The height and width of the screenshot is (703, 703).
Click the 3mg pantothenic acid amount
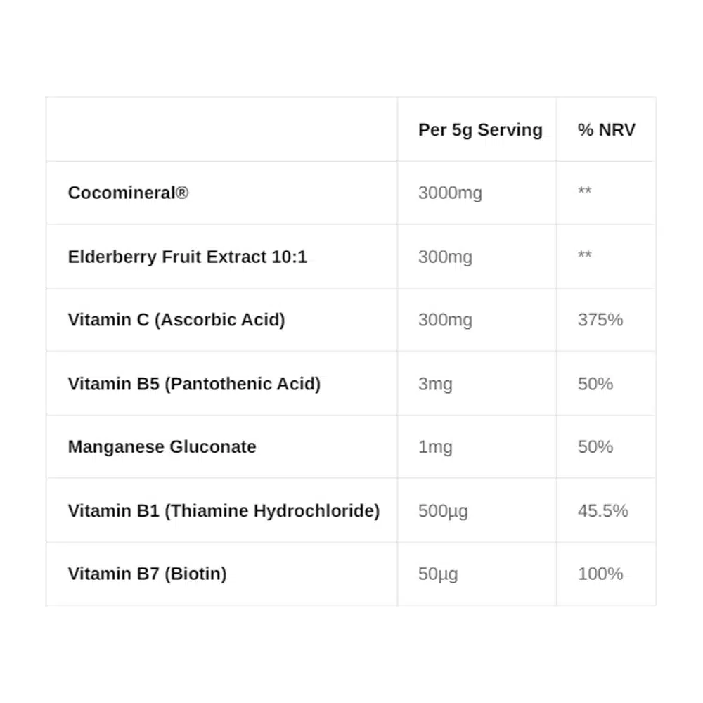tap(435, 384)
